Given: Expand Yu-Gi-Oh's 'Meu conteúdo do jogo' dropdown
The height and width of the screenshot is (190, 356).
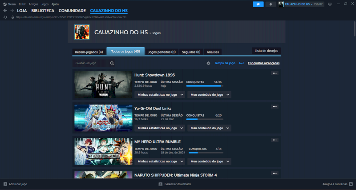Looking at the screenshot, I should pos(209,128).
